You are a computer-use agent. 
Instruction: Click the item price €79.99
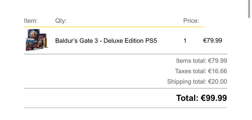(x=213, y=41)
